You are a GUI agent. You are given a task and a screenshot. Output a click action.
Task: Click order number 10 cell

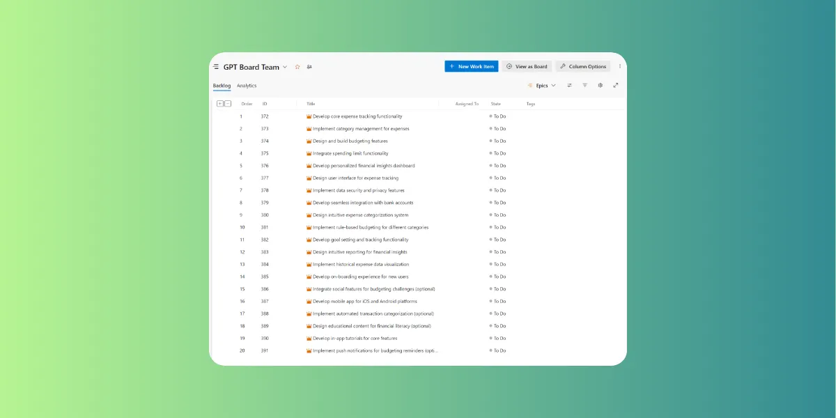(242, 227)
